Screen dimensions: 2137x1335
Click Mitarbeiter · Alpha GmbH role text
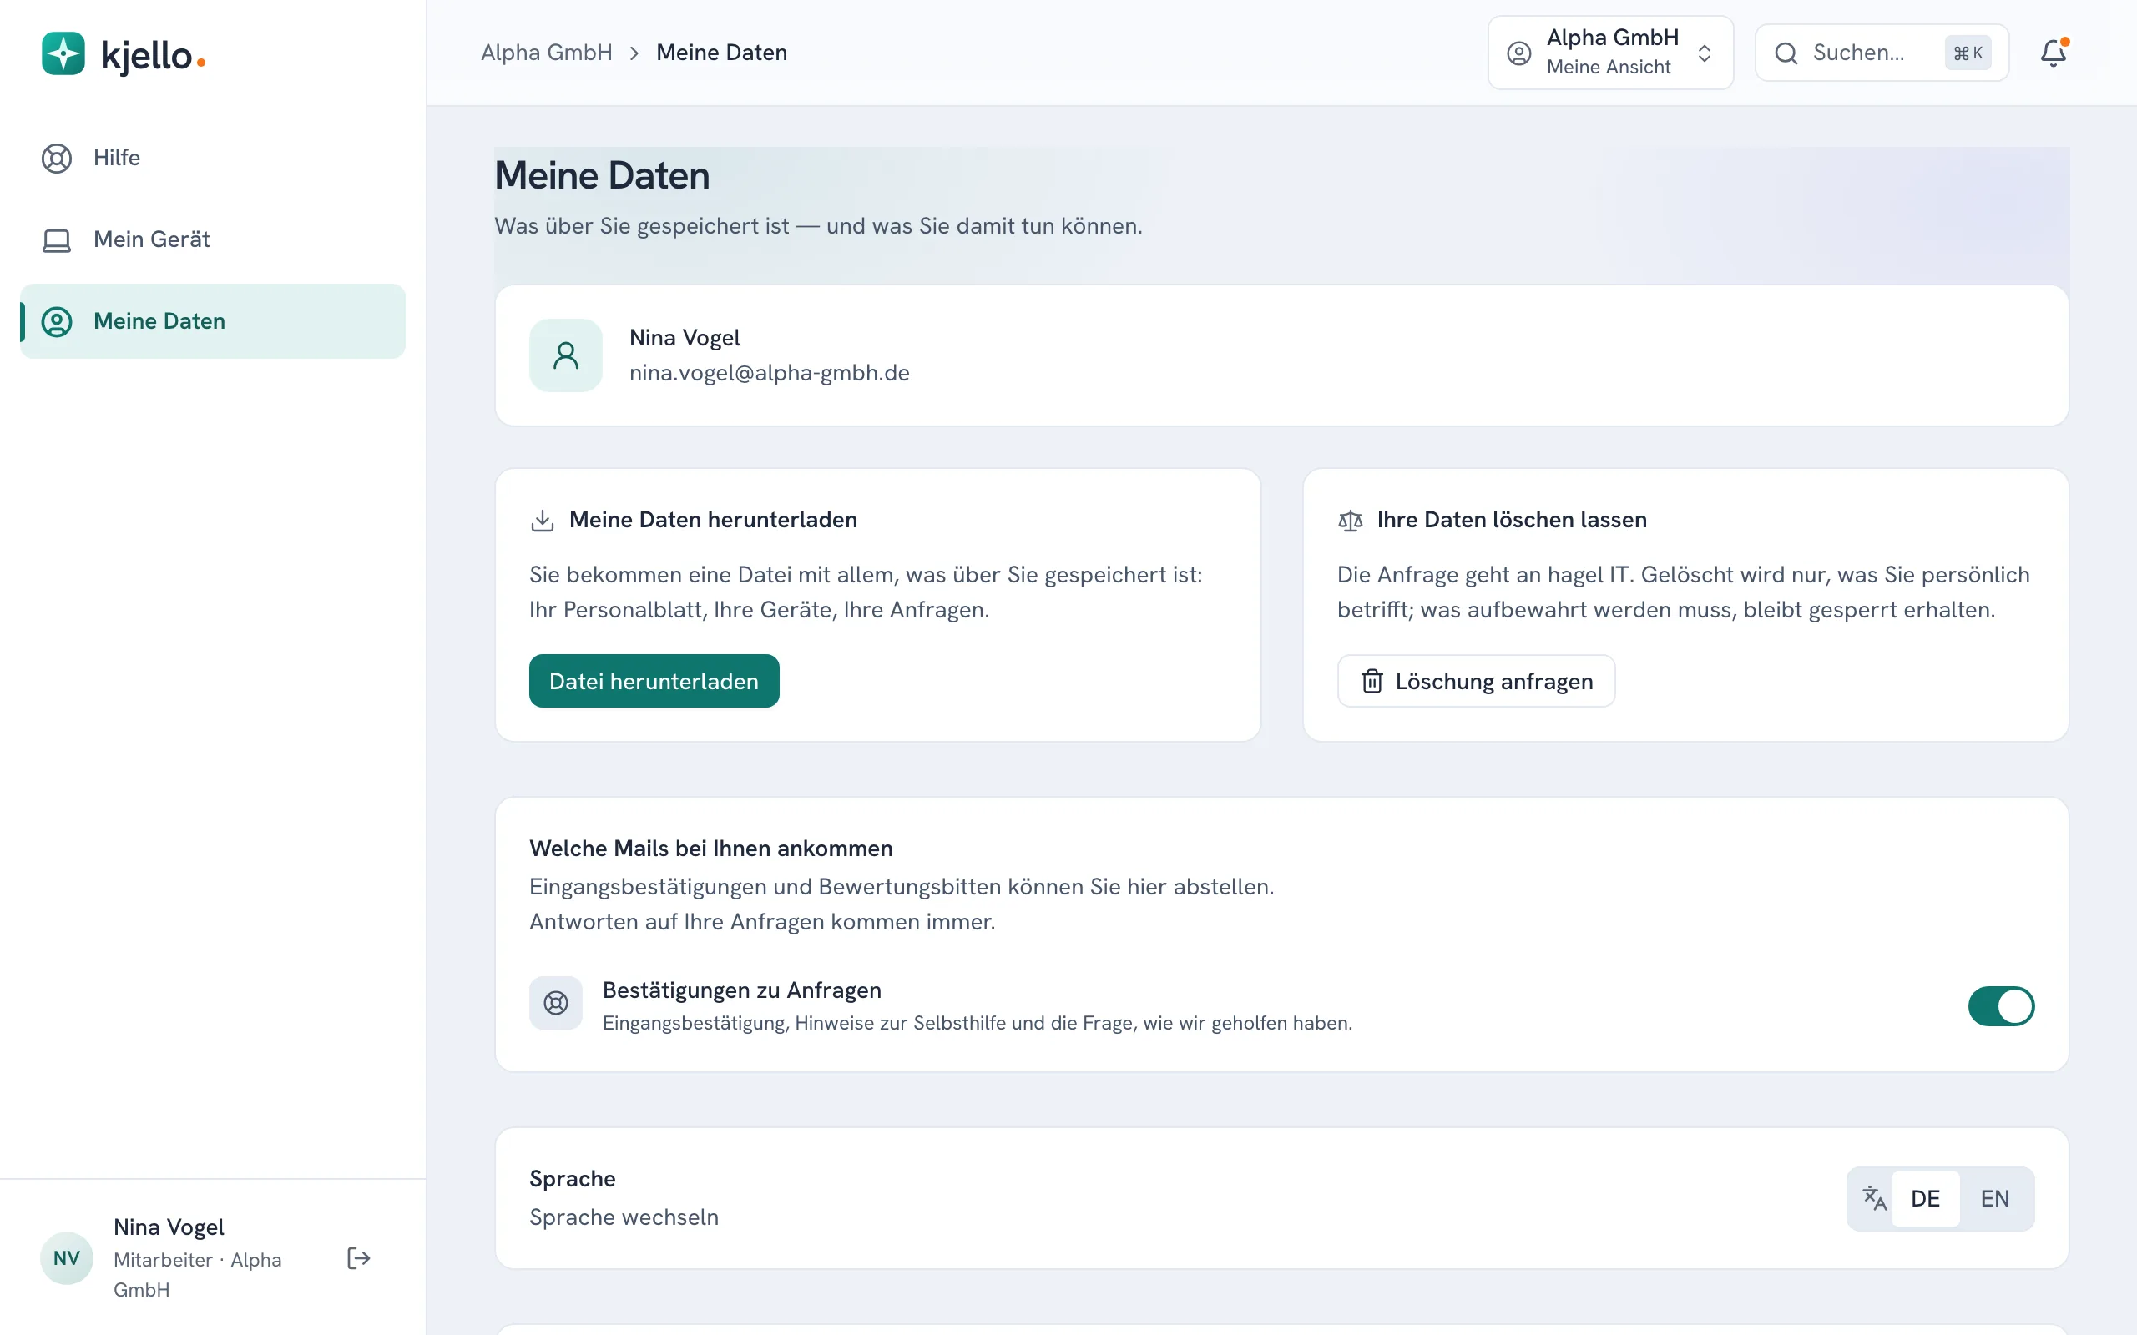tap(197, 1275)
